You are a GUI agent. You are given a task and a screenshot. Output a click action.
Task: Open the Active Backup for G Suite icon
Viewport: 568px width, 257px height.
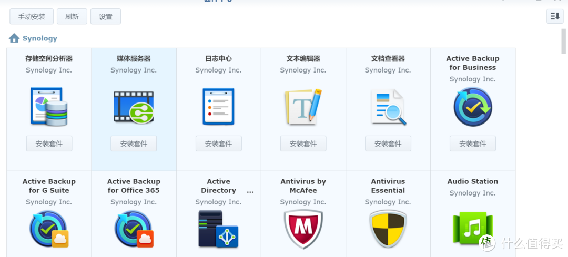pos(49,229)
